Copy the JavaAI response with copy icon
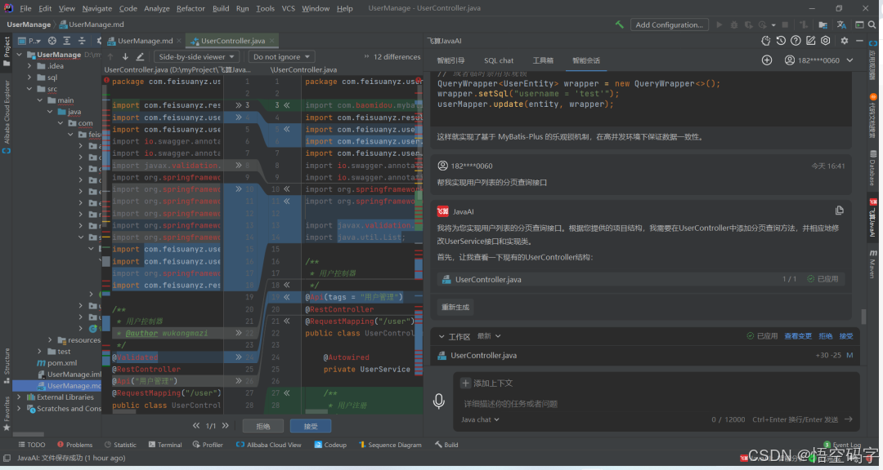883x470 pixels. point(839,211)
